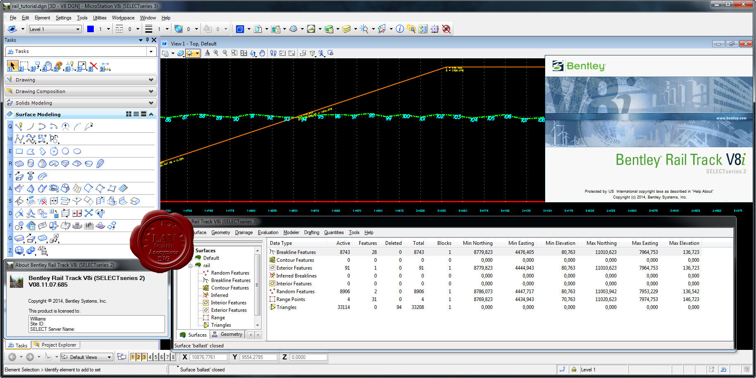Viewport: 756px width, 378px height.
Task: Click the Data Type column header
Action: point(298,243)
